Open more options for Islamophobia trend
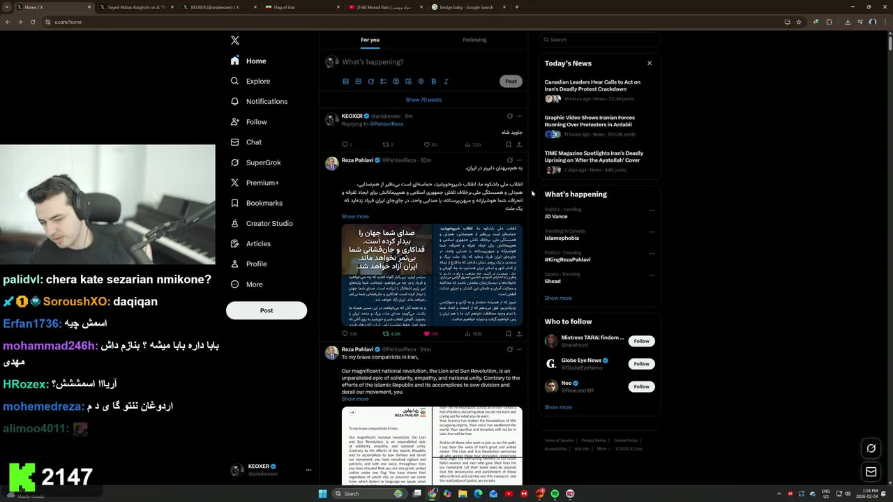 tap(652, 231)
